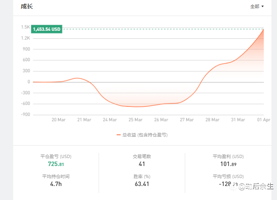Select the 27 Mar date label

coord(187,120)
